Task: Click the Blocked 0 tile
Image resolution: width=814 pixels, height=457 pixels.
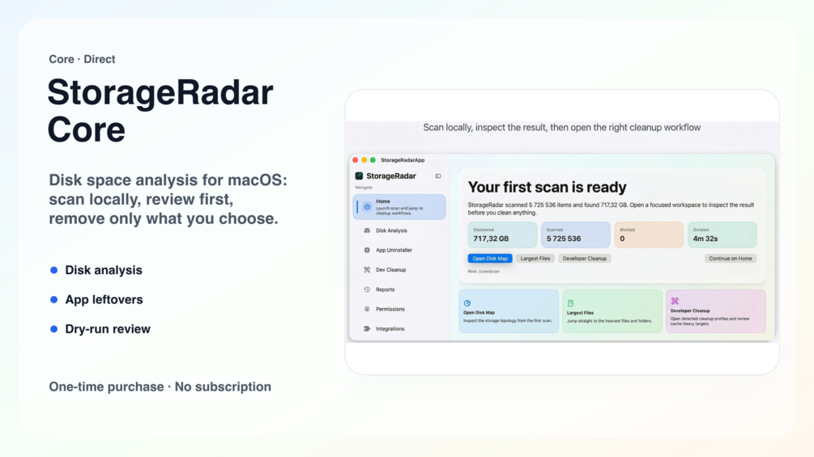Action: (649, 235)
